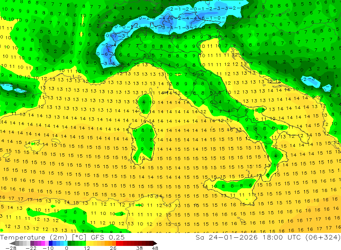This screenshot has width=341, height=250.
Task: Click the dark purple swatch above '-22'
Action: click(x=32, y=243)
